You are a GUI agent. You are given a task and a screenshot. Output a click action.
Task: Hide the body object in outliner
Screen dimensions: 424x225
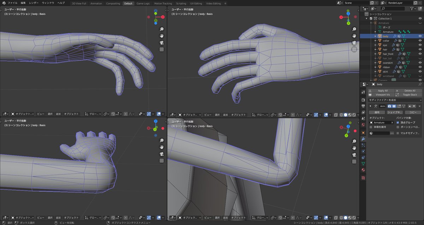click(x=420, y=36)
